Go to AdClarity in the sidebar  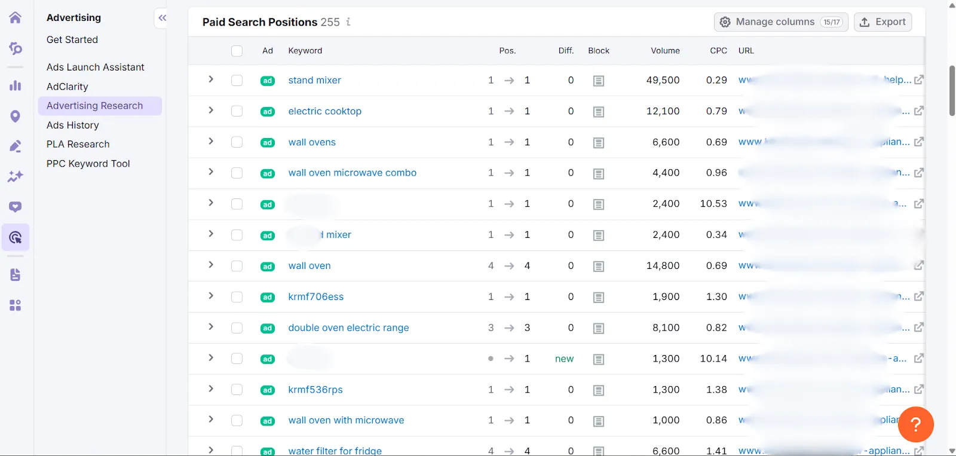pyautogui.click(x=68, y=87)
